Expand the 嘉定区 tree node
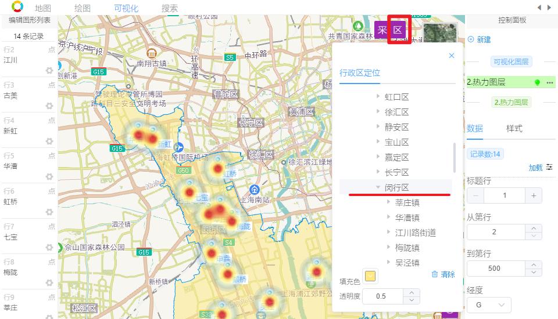 [x=378, y=157]
